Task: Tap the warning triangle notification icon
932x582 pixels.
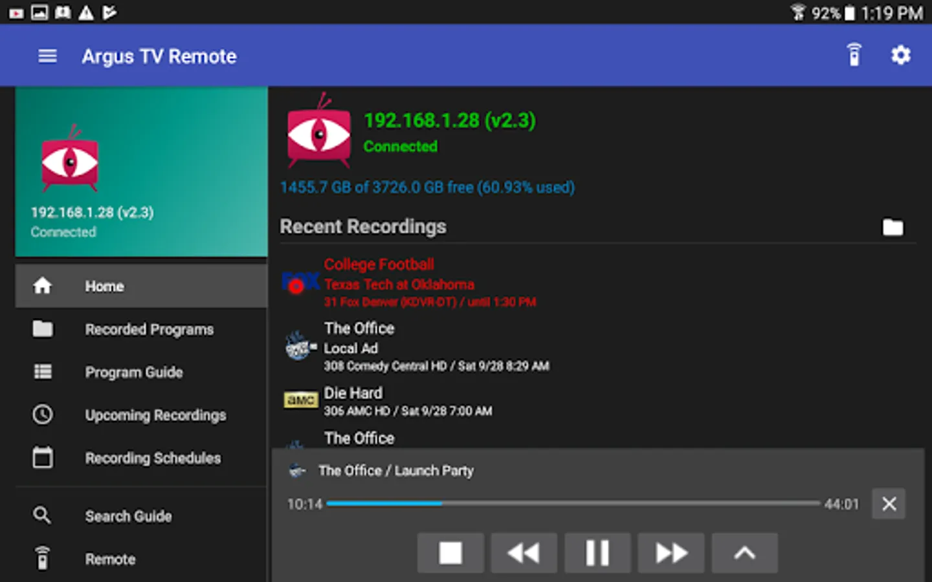Action: coord(86,12)
